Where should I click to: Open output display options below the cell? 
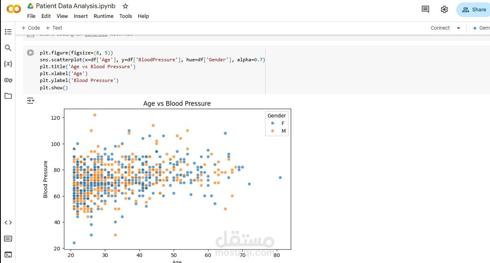point(30,101)
